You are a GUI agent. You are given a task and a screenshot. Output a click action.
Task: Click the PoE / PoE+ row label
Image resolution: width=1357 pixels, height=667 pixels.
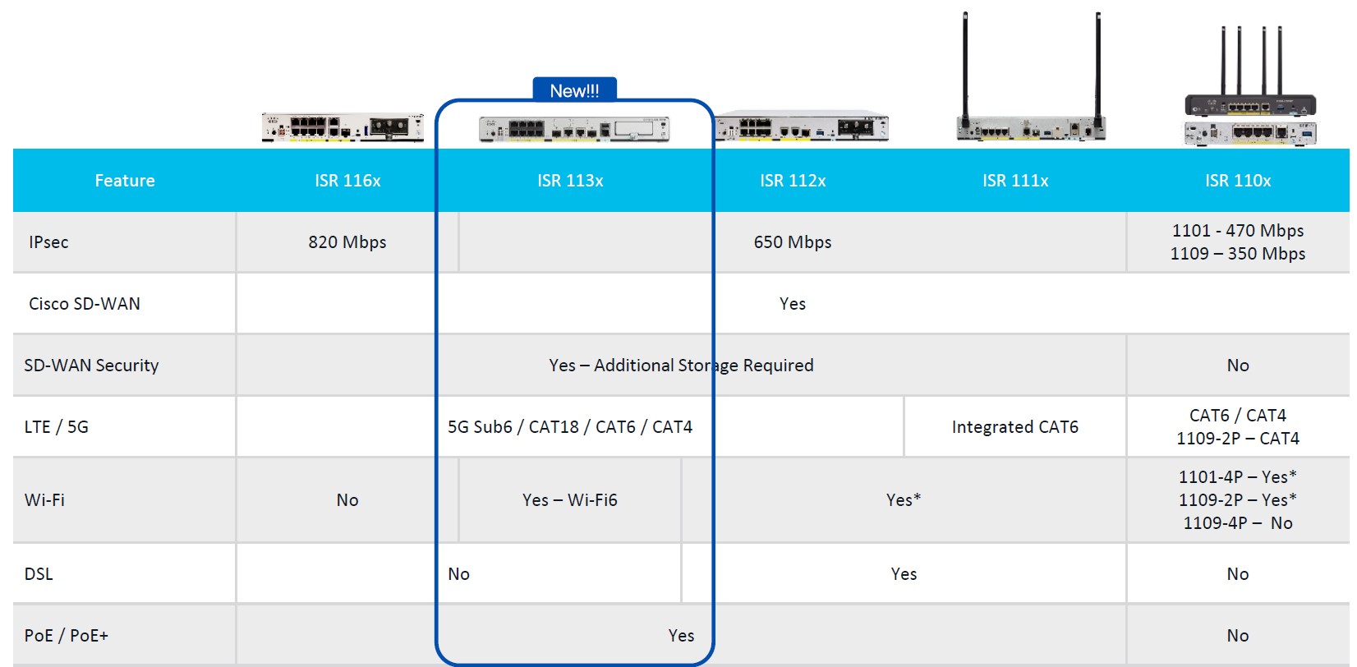67,636
